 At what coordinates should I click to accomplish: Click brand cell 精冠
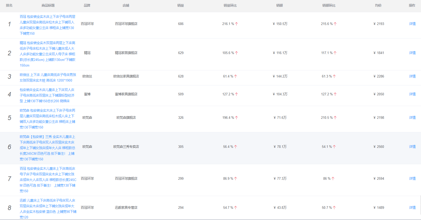(x=87, y=53)
